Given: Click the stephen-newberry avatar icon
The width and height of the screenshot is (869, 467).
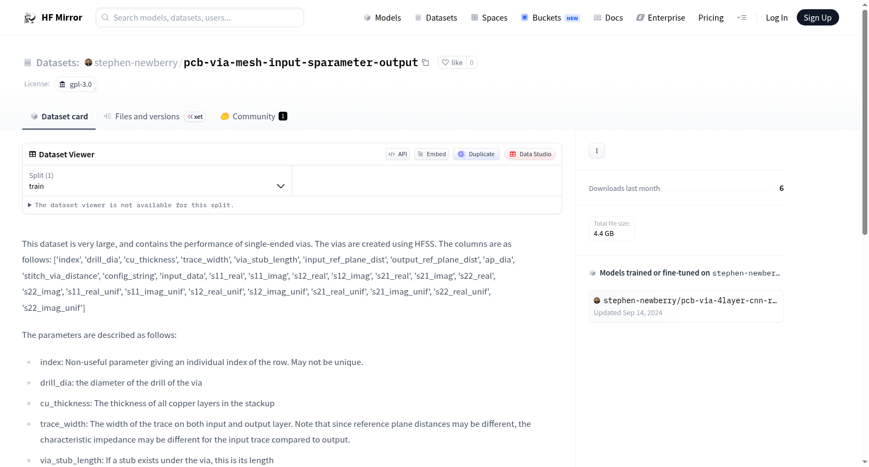Looking at the screenshot, I should (89, 62).
